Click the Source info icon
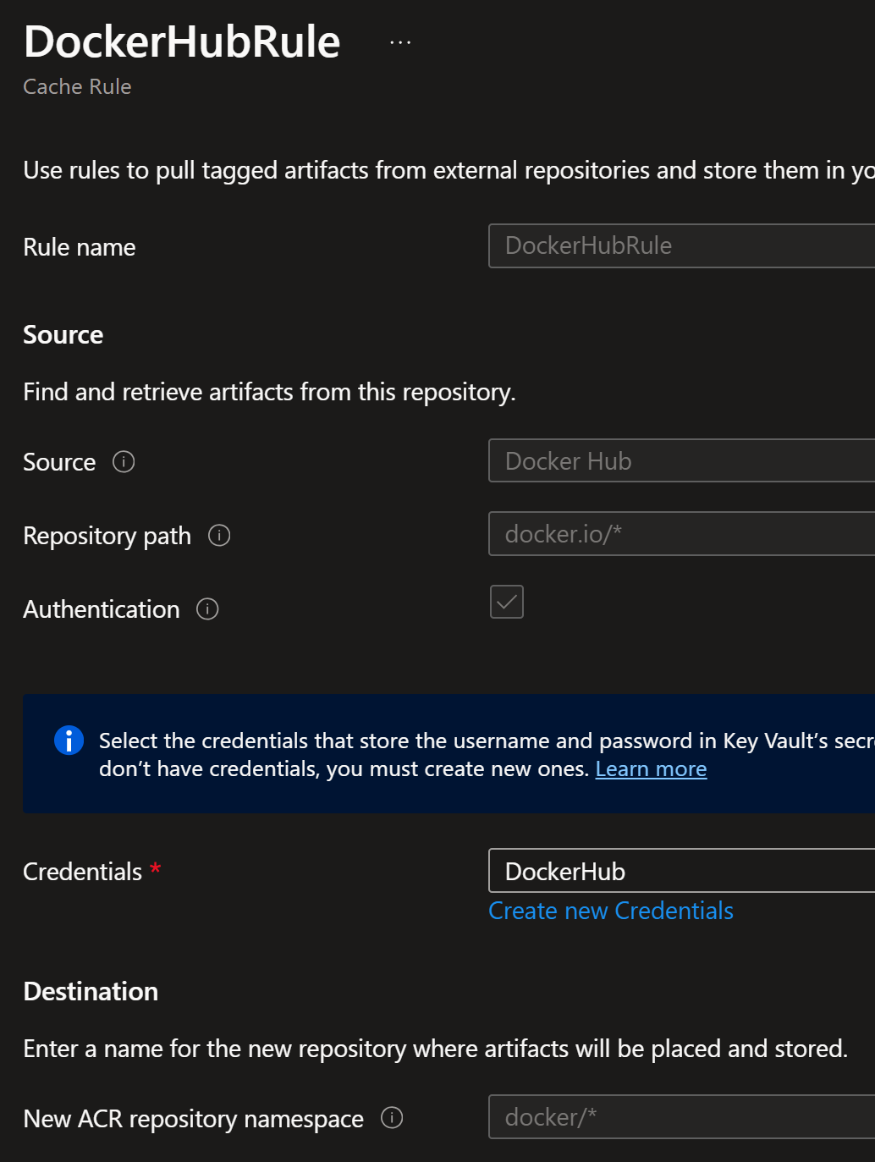875x1162 pixels. 124,462
